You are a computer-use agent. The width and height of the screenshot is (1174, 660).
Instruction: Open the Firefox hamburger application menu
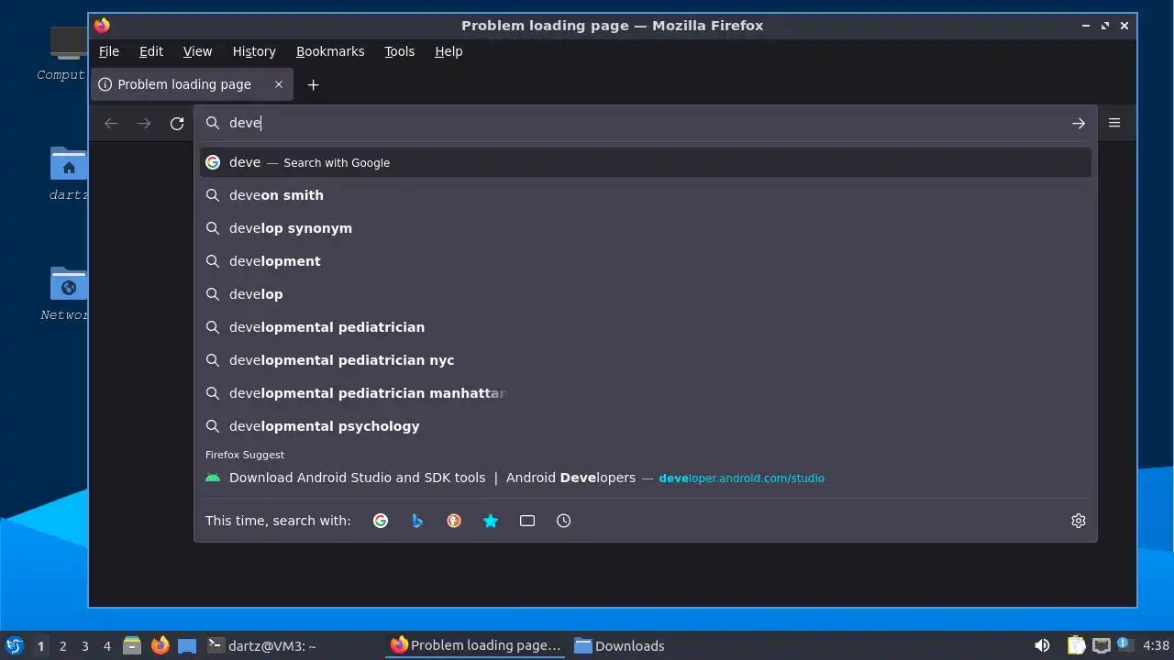(1114, 123)
